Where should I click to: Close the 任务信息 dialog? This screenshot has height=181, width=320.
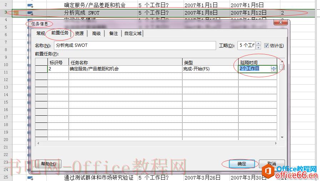pyautogui.click(x=281, y=22)
